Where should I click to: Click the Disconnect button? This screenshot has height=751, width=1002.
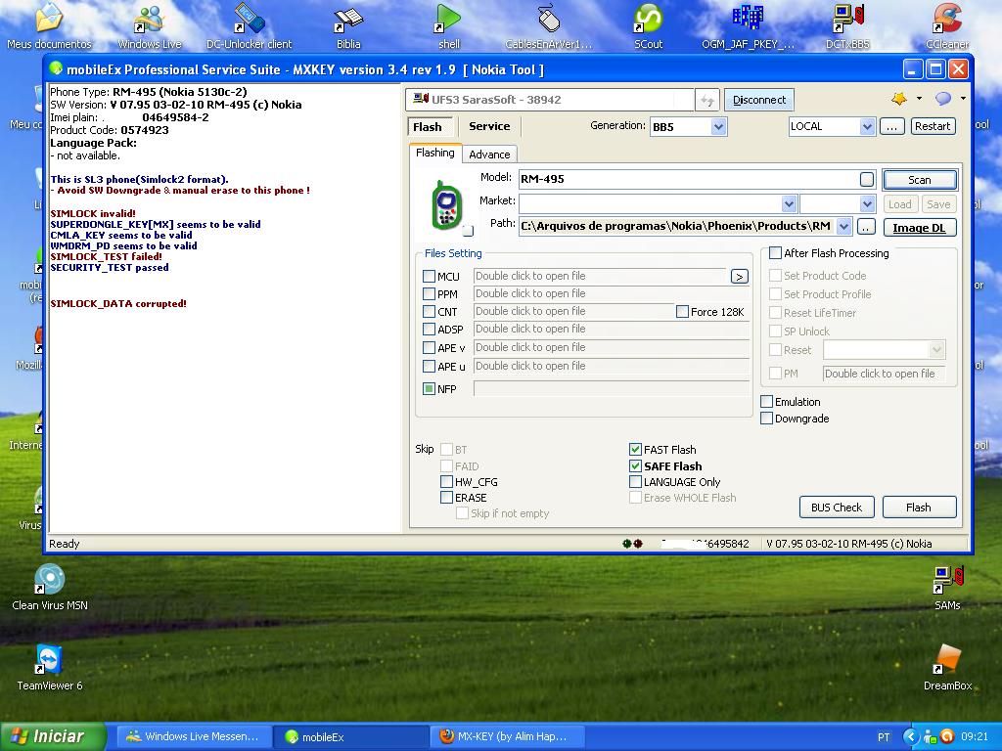coord(759,100)
